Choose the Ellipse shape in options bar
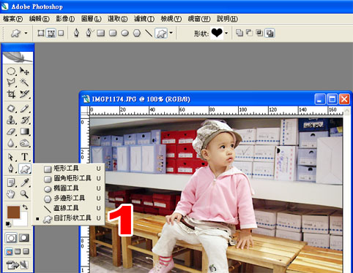The width and height of the screenshot is (353, 273). (125, 33)
